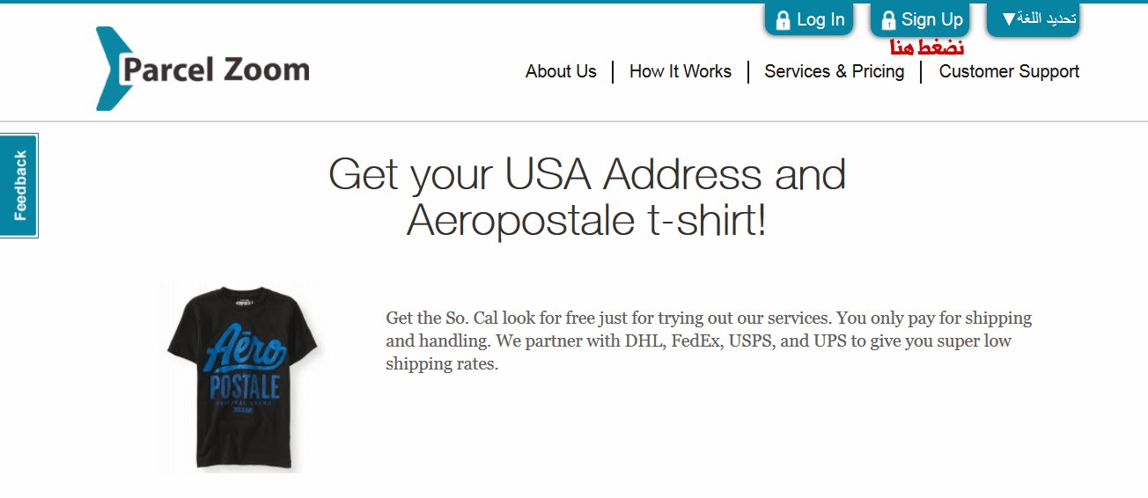The image size is (1148, 498).
Task: Click the "Aeropostale t-shirt!" heading line
Action: (586, 220)
